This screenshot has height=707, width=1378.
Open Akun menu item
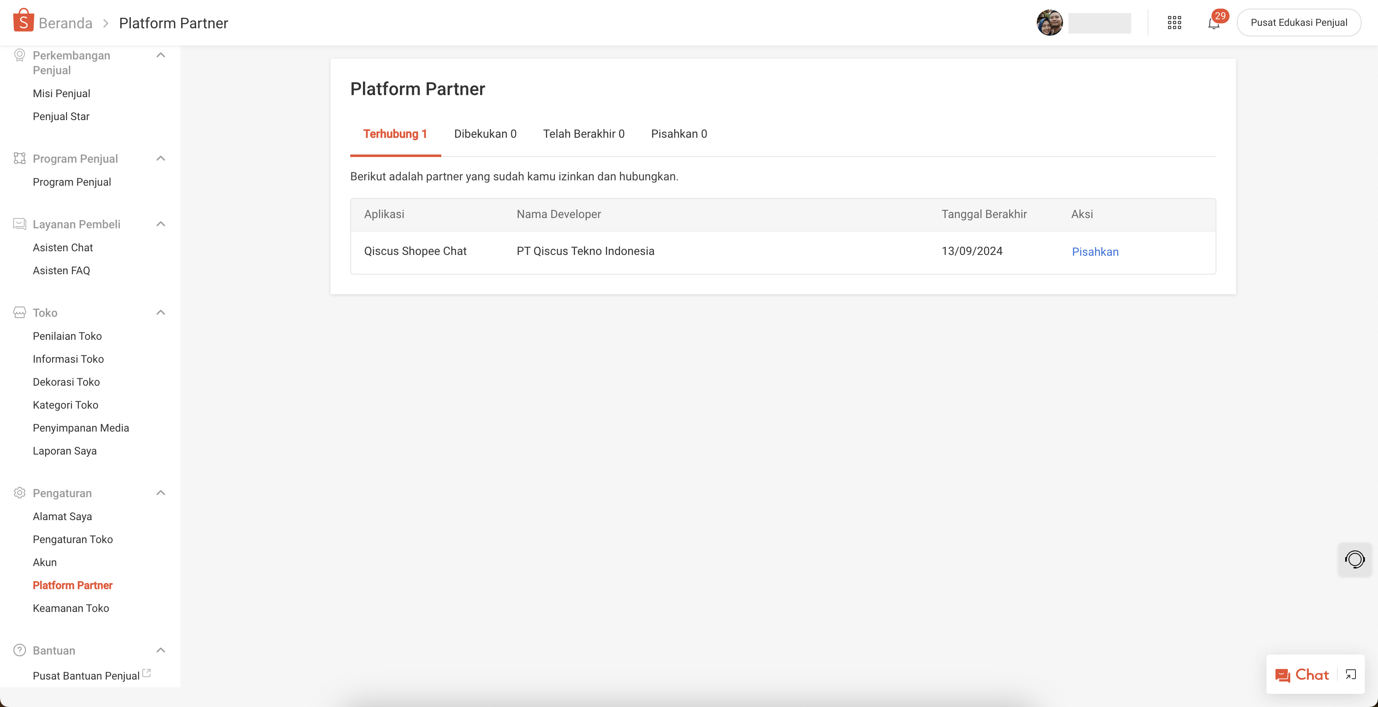[44, 563]
